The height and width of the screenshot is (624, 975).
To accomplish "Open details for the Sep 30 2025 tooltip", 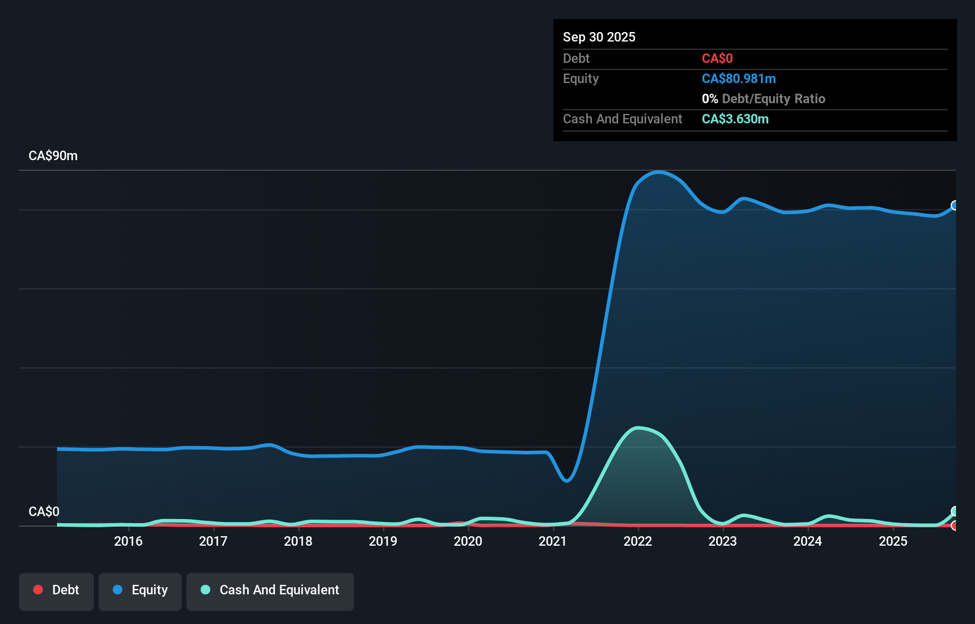I will tap(599, 37).
